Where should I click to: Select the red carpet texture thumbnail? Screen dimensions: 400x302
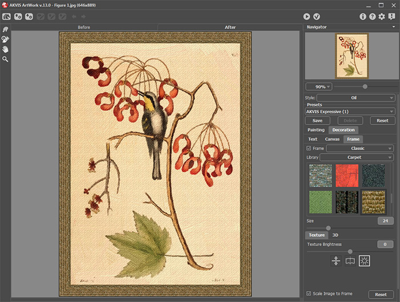(346, 175)
